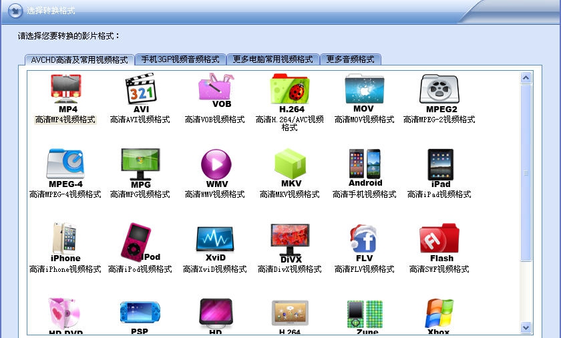Click the 高清DivX视频格式 label
The image size is (561, 338).
[x=290, y=269]
